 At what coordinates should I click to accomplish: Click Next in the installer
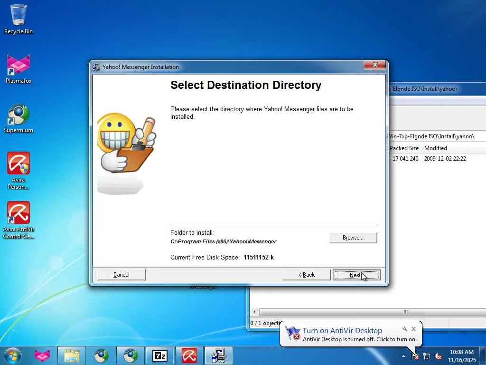(x=356, y=275)
